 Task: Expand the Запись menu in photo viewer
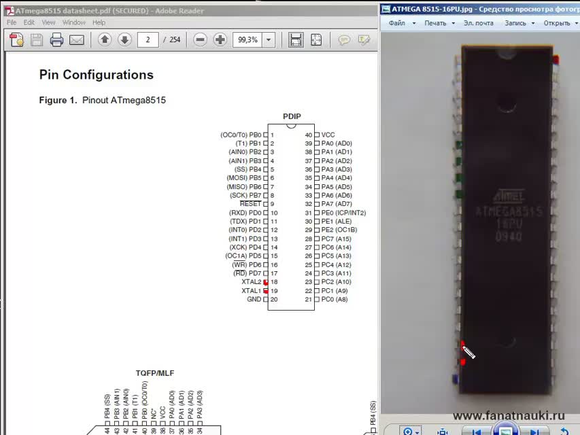pyautogui.click(x=519, y=23)
